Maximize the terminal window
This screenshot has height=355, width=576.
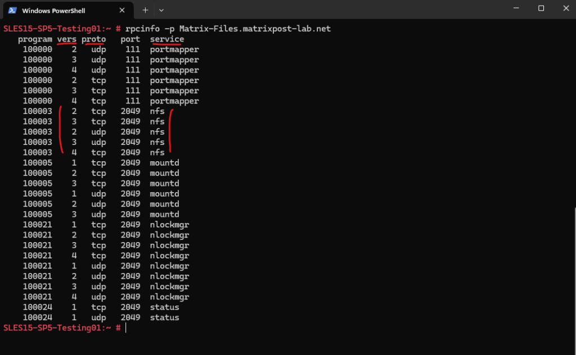(x=541, y=8)
